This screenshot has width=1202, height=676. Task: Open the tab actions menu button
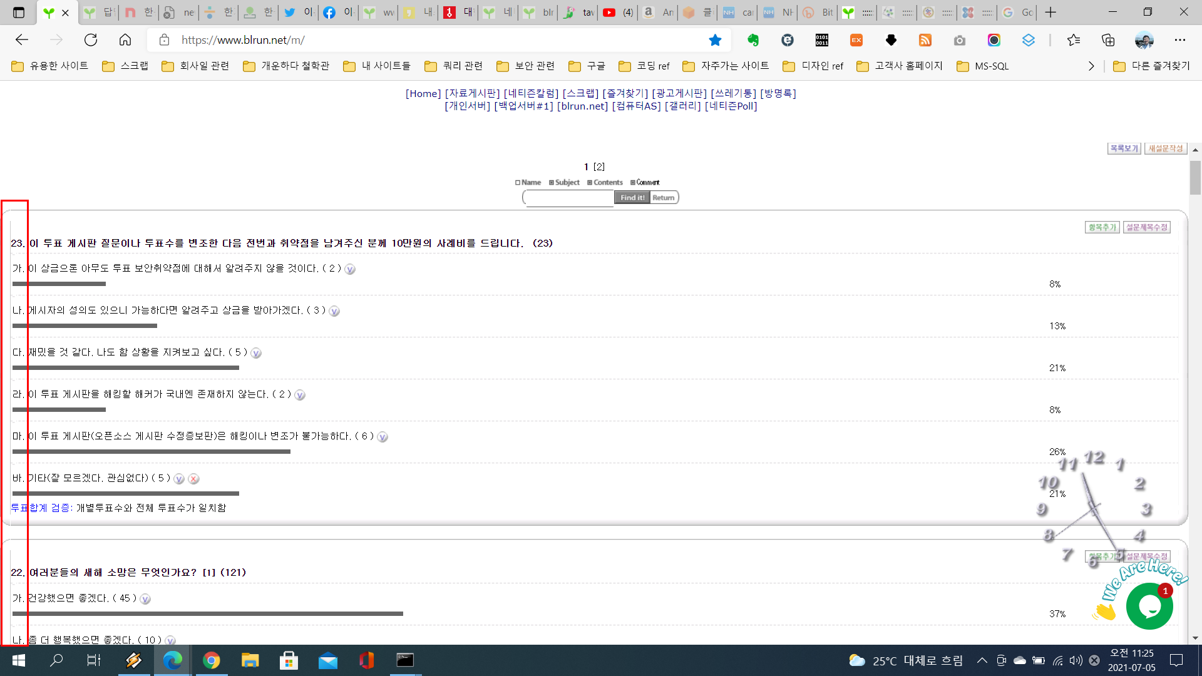tap(19, 13)
